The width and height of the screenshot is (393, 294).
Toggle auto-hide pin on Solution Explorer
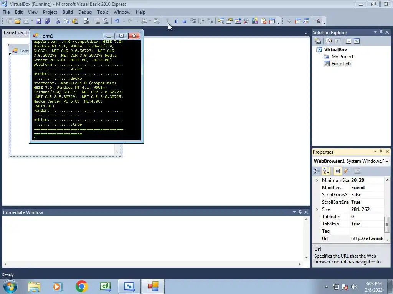click(381, 32)
